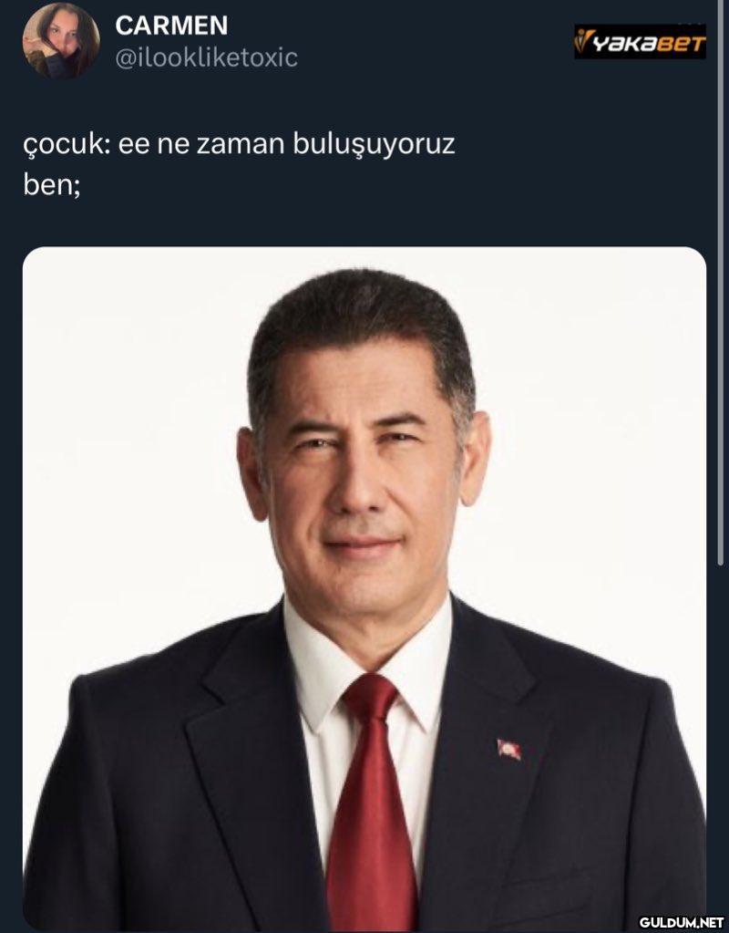The height and width of the screenshot is (933, 729).
Task: Open the tweet options dots above Yakabet
Action: pos(693,22)
